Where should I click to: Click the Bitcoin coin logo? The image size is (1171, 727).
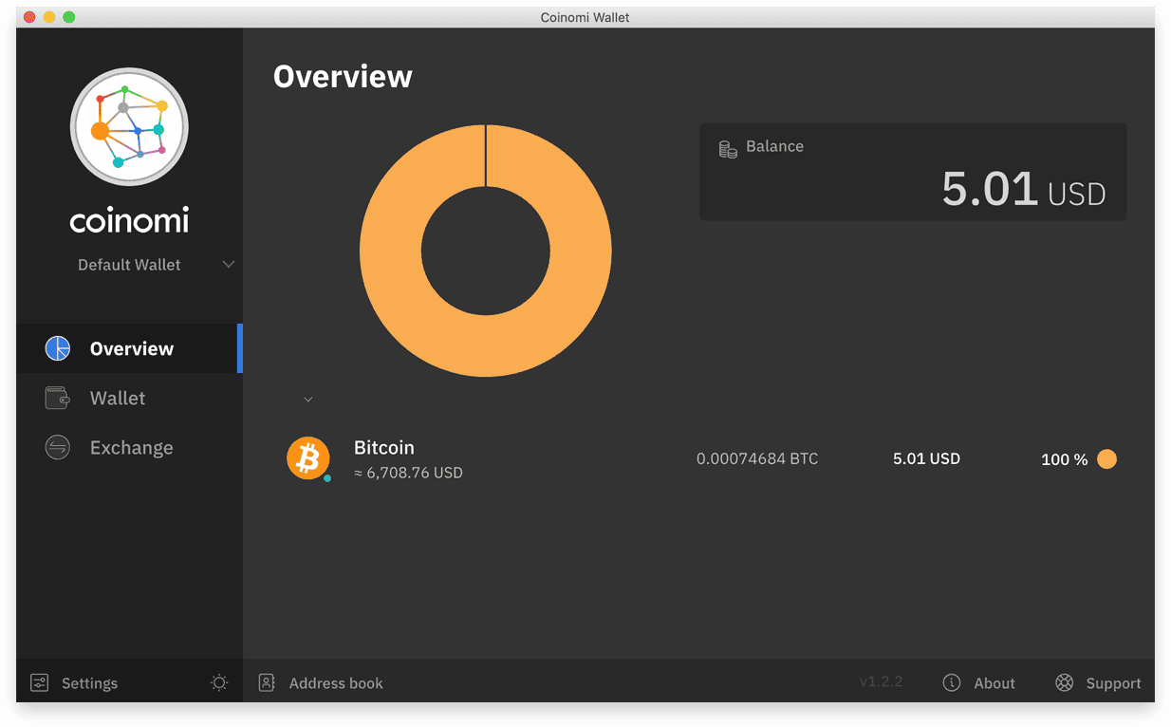pos(308,458)
